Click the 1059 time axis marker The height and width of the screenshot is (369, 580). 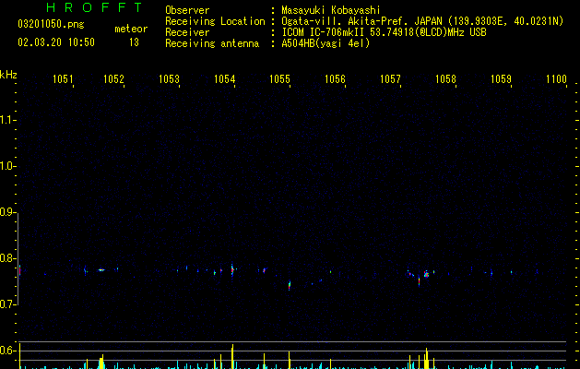pyautogui.click(x=501, y=79)
